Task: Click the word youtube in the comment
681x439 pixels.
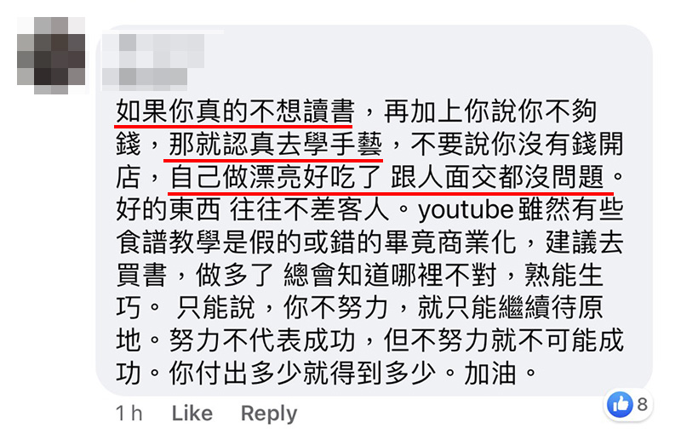Action: click(x=466, y=210)
